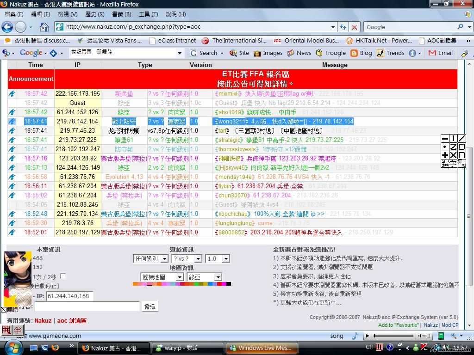Open the Mod CP footer link
Viewport: 474px width, 355px height.
pyautogui.click(x=450, y=325)
